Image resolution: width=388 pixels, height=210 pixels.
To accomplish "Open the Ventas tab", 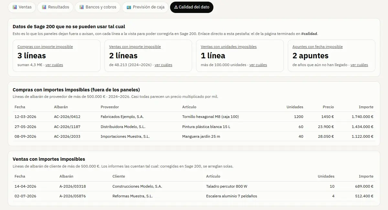I will (22, 7).
